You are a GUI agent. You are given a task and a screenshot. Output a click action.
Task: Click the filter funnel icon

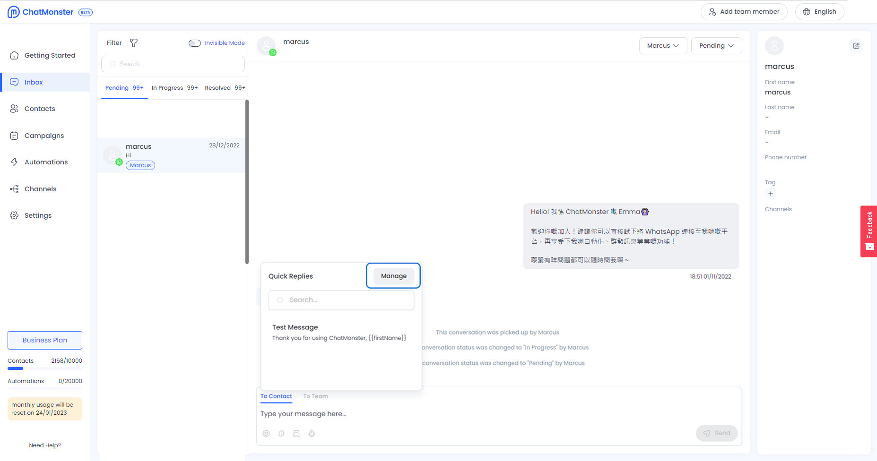(134, 43)
